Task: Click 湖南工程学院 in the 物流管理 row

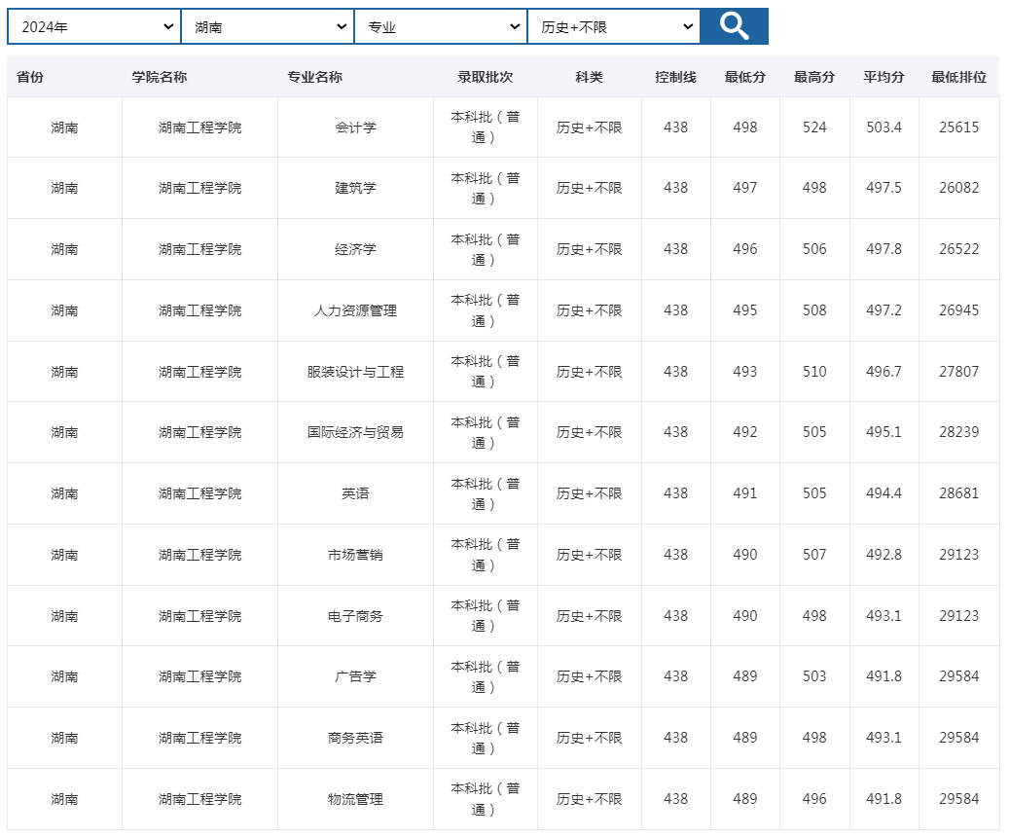Action: tap(200, 799)
